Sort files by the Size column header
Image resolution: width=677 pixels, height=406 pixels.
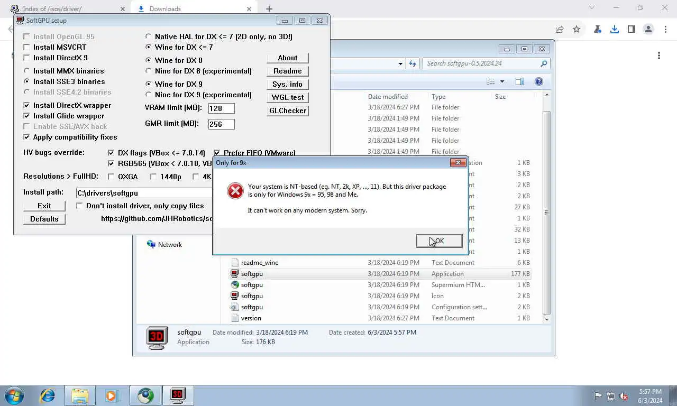tap(500, 97)
